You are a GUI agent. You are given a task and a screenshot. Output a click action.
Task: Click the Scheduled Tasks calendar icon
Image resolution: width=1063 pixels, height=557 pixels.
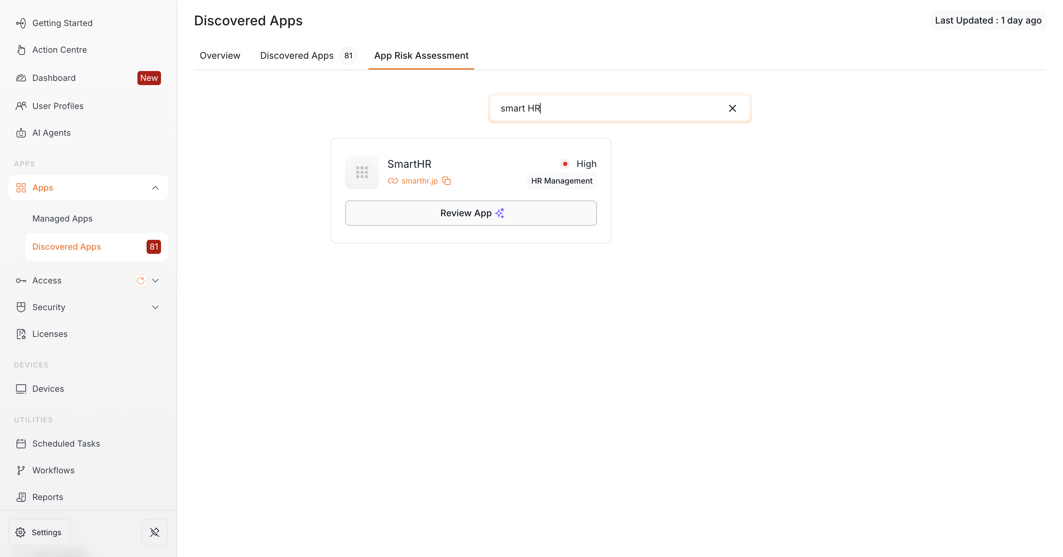pyautogui.click(x=21, y=444)
